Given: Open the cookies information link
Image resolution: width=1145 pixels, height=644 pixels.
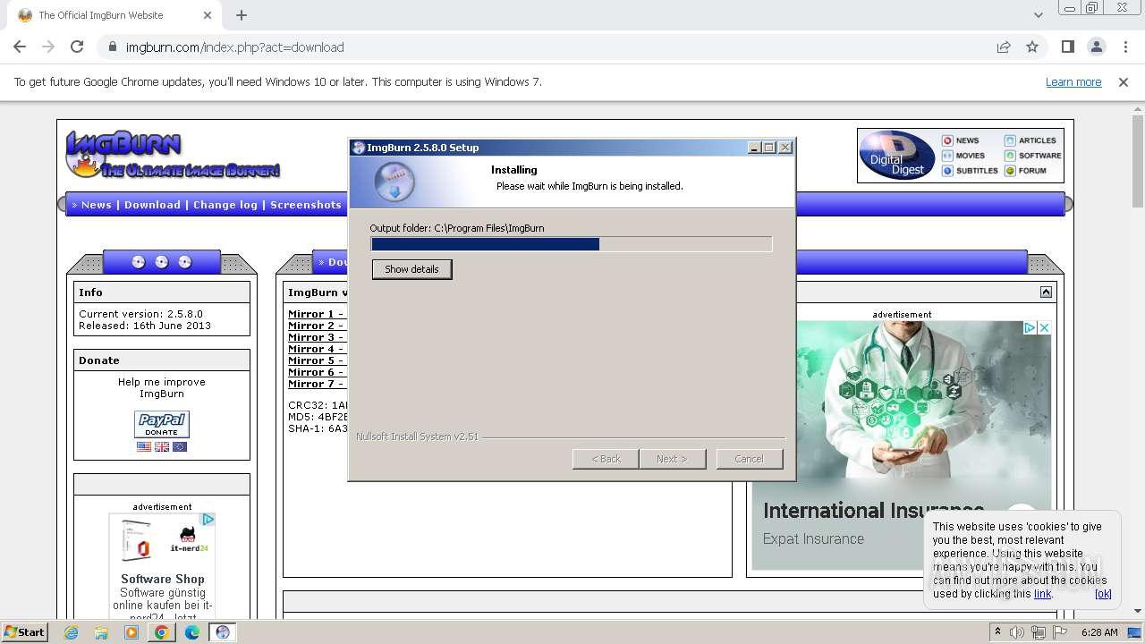Looking at the screenshot, I should tap(1043, 593).
